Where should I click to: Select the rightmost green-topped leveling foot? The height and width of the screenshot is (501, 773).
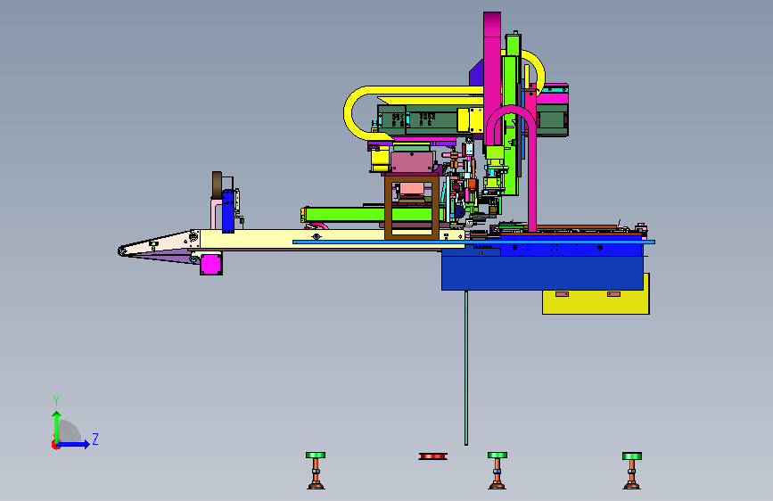tap(631, 471)
